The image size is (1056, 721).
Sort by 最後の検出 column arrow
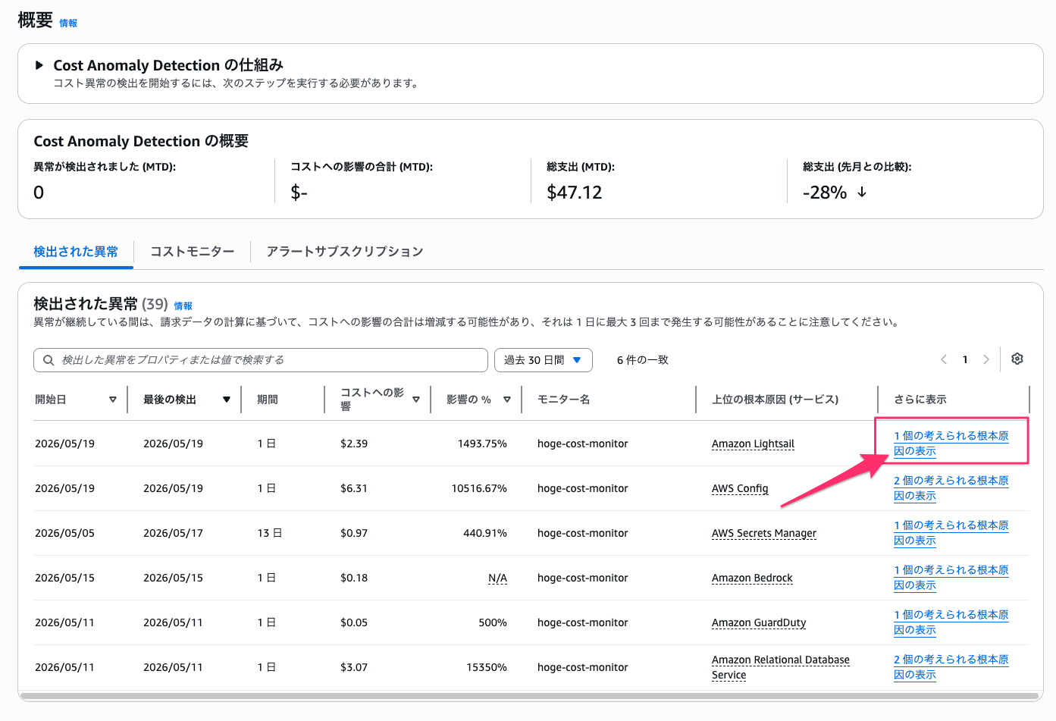[227, 400]
